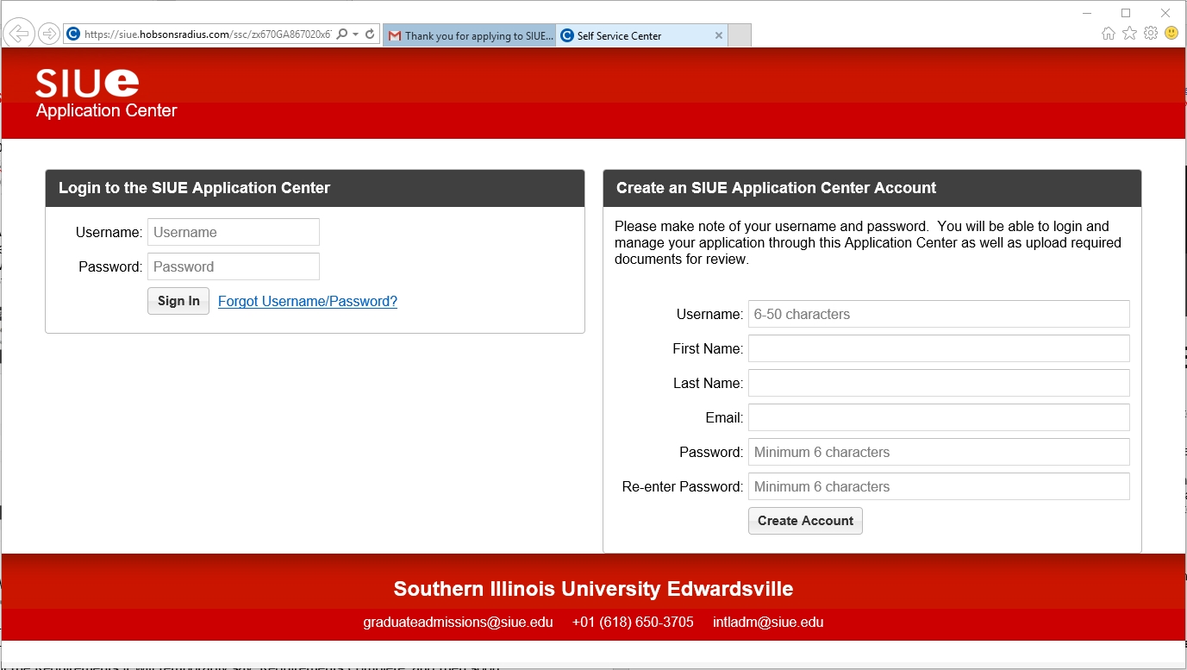The width and height of the screenshot is (1187, 670).
Task: Refresh the page with reload icon
Action: coord(370,34)
